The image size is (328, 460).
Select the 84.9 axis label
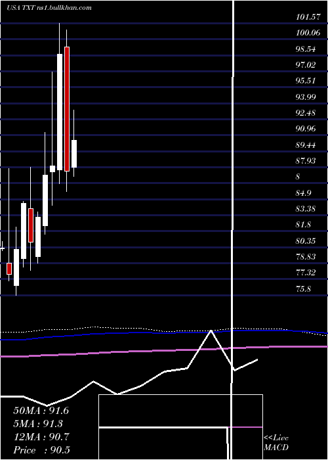coord(304,193)
